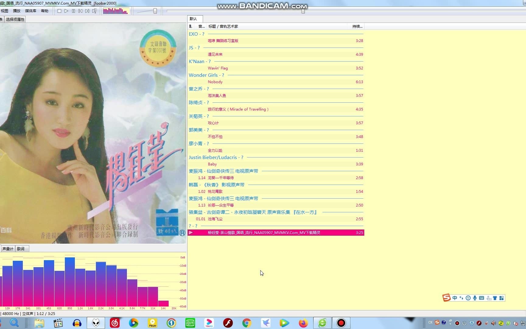The width and height of the screenshot is (526, 329).
Task: Select track 01.01 沧海飞尘
Action: 276,219
